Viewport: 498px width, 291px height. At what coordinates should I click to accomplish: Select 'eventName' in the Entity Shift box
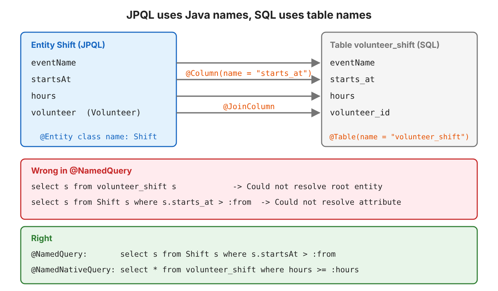tap(54, 63)
